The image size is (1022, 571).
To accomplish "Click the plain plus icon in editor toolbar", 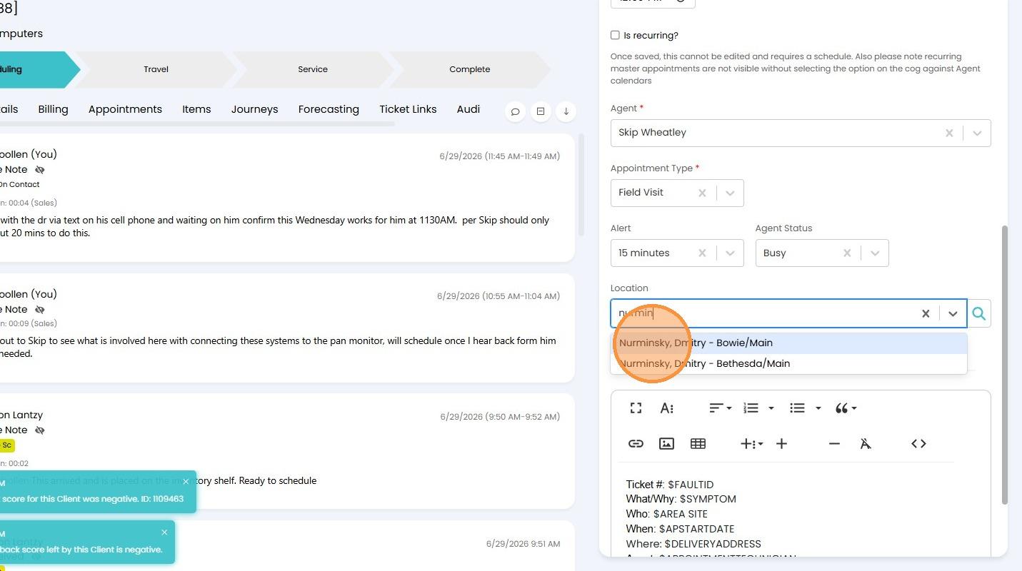I will coord(781,444).
